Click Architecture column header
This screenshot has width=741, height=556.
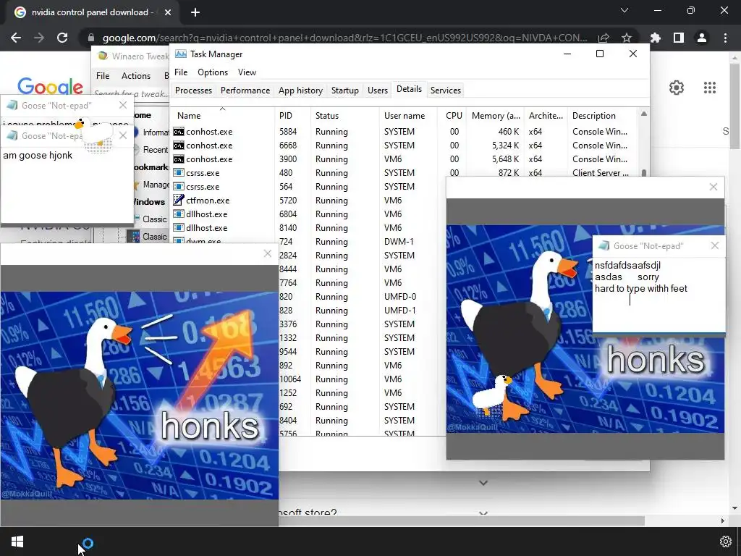[546, 115]
